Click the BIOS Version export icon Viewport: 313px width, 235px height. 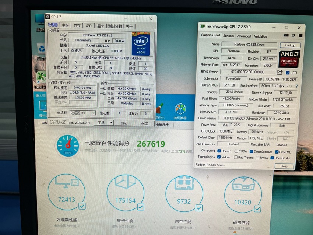(279, 72)
